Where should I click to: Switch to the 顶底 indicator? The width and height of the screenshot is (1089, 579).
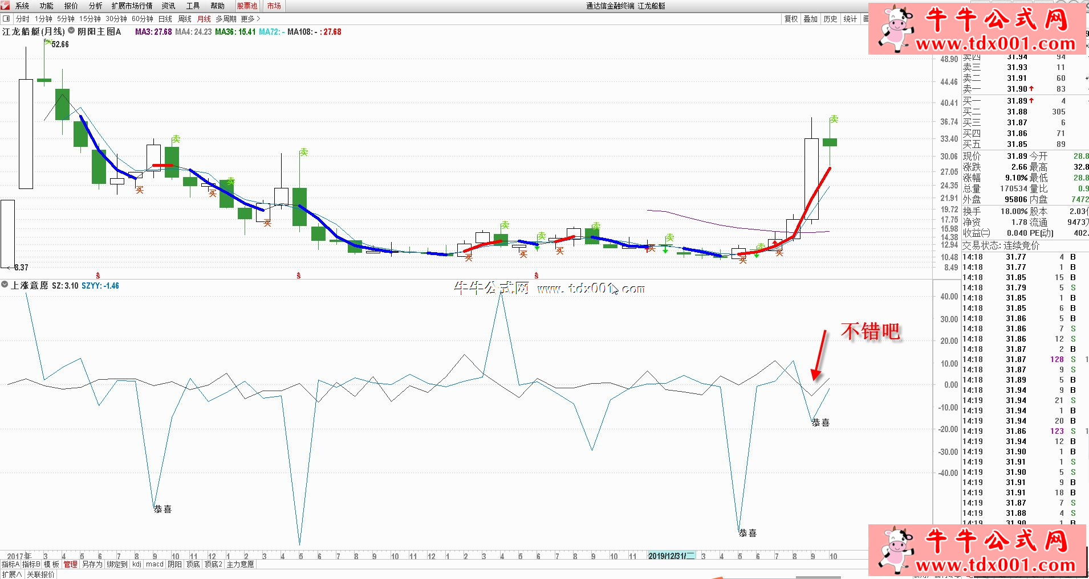click(193, 564)
